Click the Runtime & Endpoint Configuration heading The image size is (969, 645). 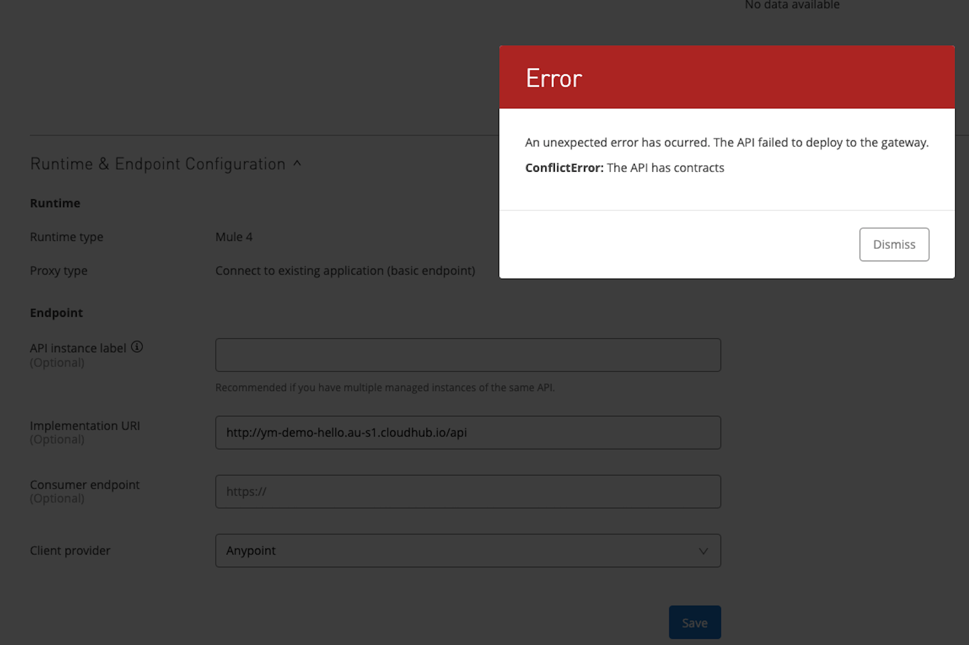[x=158, y=164]
